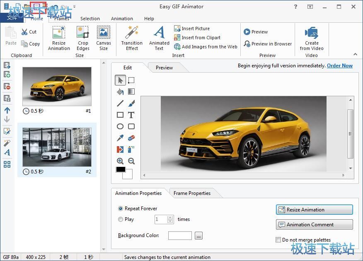Open the Animation ribbon tab
The width and height of the screenshot is (363, 261).
coord(122,19)
